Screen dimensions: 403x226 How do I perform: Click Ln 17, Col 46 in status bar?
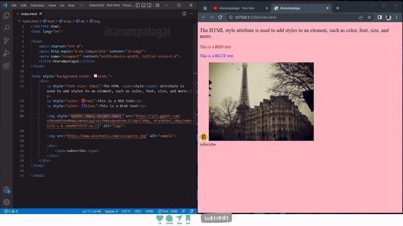point(91,211)
